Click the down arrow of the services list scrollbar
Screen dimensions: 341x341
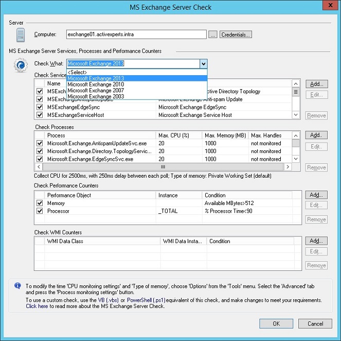(296, 115)
